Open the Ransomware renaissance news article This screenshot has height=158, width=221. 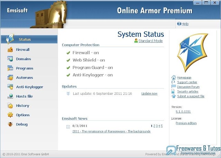tap(111, 131)
